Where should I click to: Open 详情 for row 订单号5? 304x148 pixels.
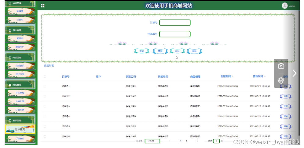(286, 126)
